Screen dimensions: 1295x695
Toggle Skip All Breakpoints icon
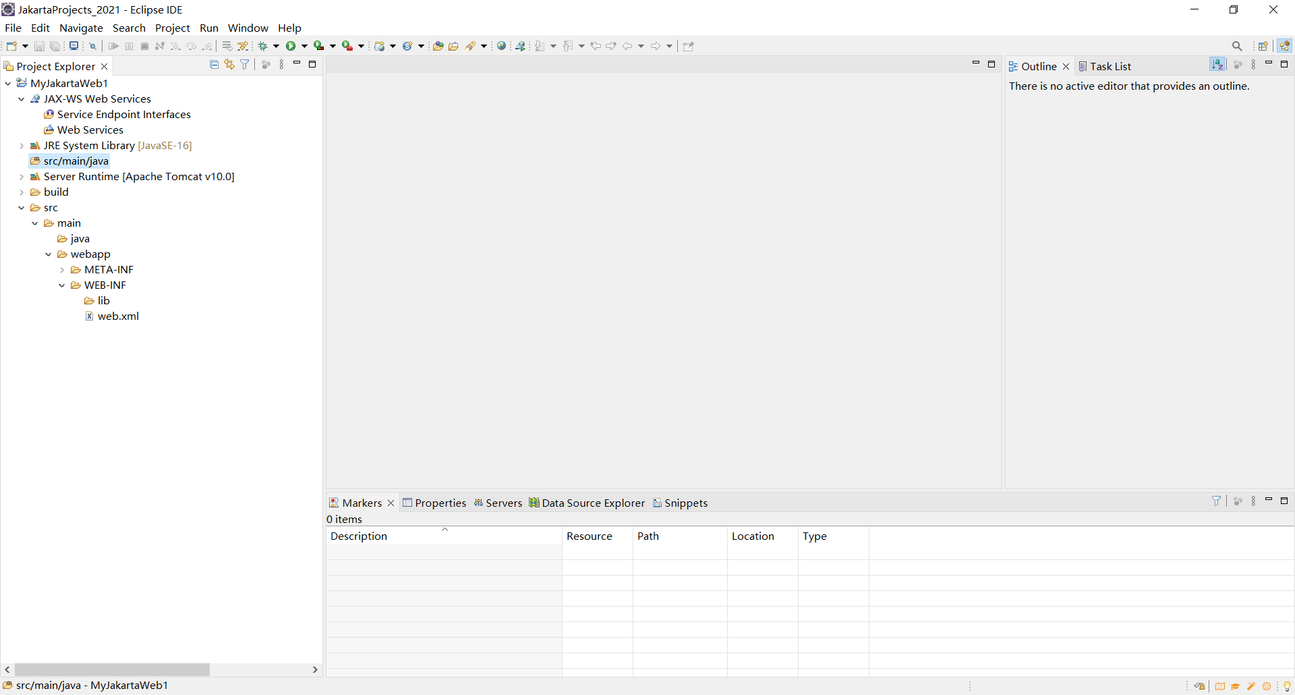(x=93, y=46)
